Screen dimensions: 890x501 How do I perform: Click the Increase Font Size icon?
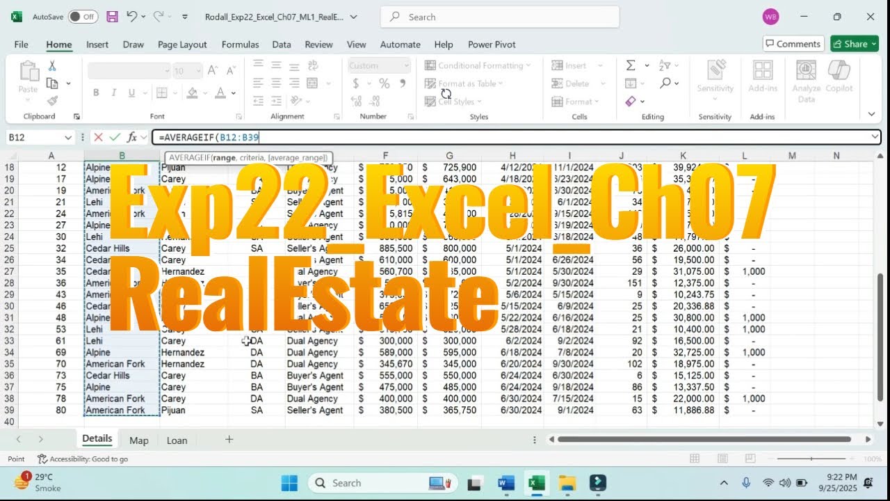pyautogui.click(x=213, y=70)
